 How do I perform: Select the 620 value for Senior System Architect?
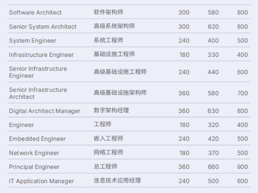click(213, 27)
